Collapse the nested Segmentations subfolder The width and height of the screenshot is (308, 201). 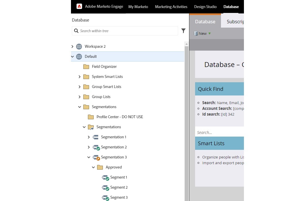point(84,127)
